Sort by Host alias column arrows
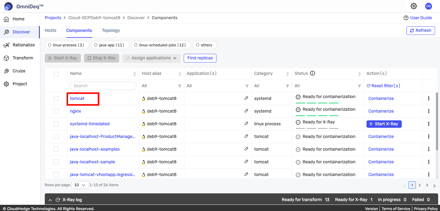This screenshot has height=211, width=440. pos(180,74)
